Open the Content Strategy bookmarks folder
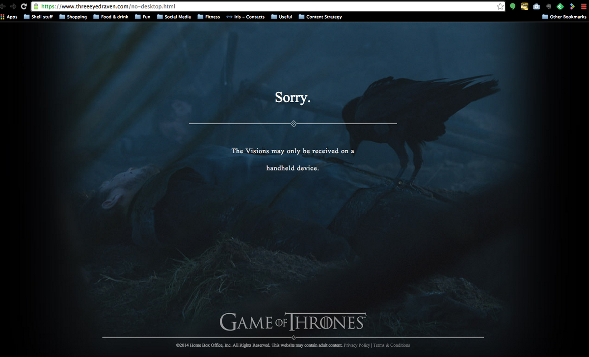589x357 pixels. (x=321, y=17)
